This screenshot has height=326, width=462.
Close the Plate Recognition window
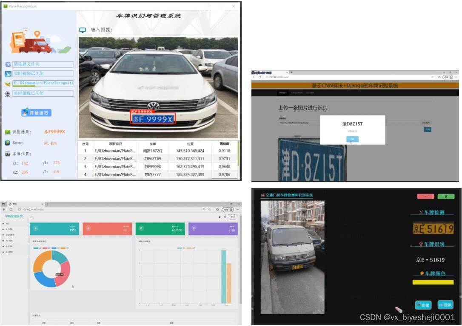click(x=234, y=6)
